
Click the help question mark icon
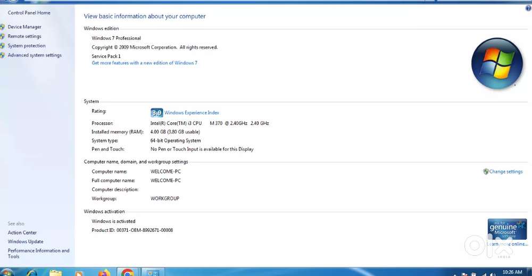[x=528, y=8]
